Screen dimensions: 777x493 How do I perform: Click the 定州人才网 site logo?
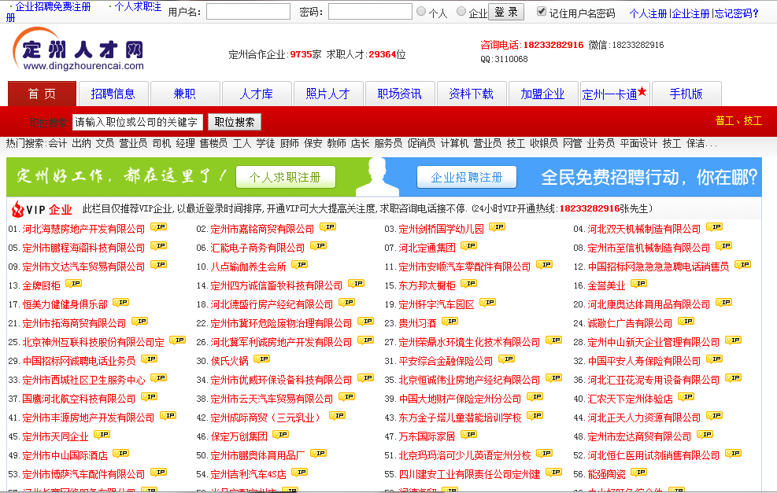click(78, 49)
